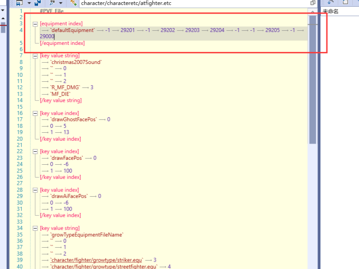Open the dropdown arrow next to save icon
The width and height of the screenshot is (359, 269).
point(28,3)
